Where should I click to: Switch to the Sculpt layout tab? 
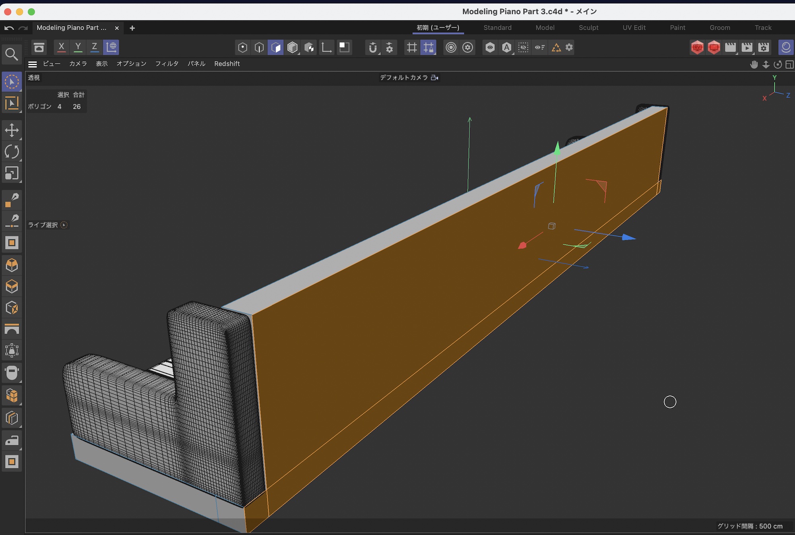[588, 27]
